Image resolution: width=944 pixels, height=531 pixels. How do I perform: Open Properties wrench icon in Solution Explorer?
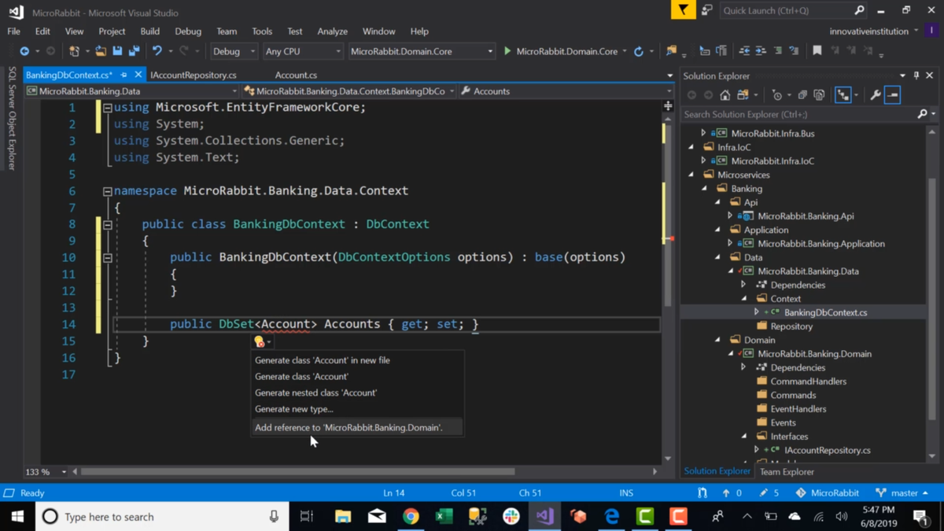click(876, 95)
